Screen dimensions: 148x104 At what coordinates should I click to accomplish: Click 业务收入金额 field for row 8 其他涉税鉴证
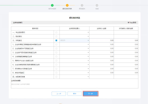click(x=102, y=73)
